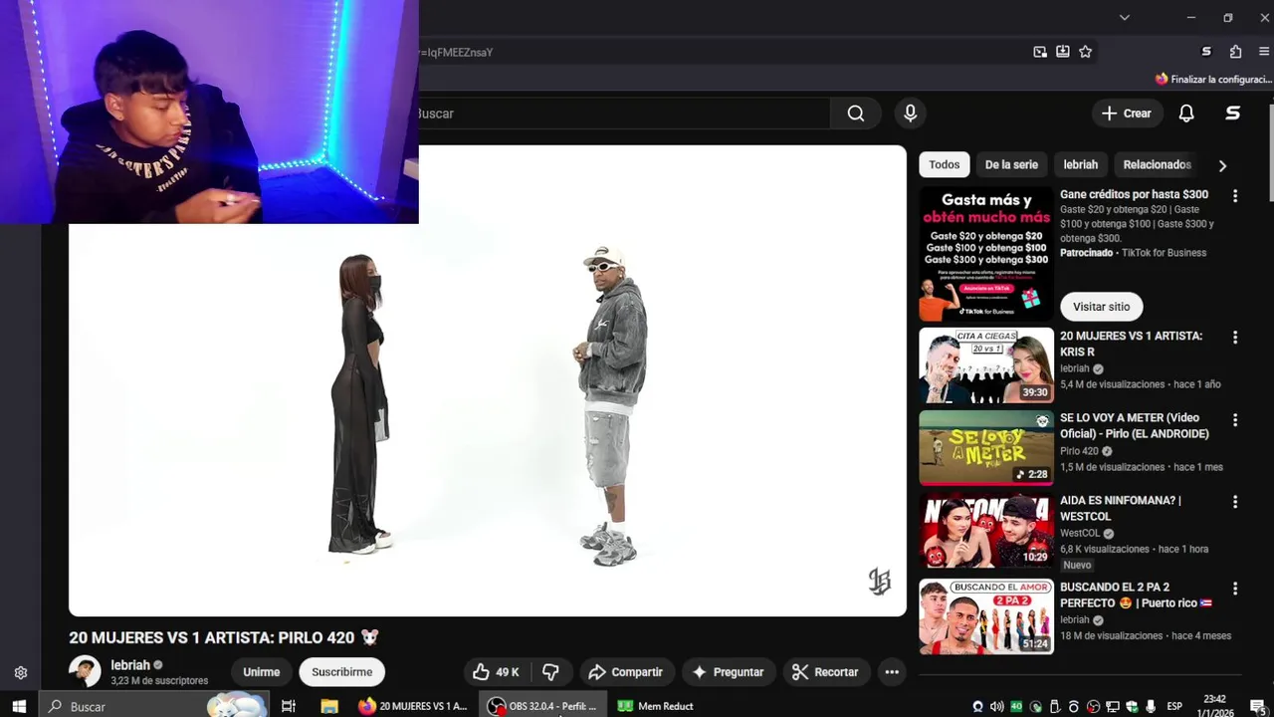1274x717 pixels.
Task: Switch the ESP input language indicator
Action: (x=1174, y=706)
